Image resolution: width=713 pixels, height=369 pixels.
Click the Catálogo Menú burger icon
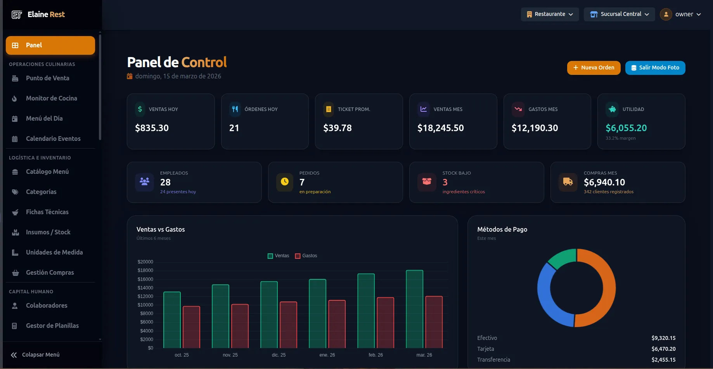point(15,172)
